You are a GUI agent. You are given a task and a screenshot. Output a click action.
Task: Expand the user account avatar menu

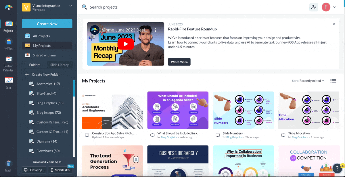328,7
